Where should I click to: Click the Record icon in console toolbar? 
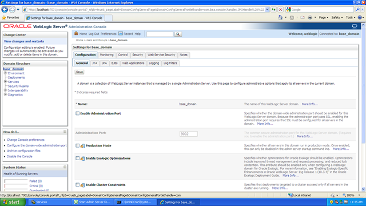tap(121, 34)
